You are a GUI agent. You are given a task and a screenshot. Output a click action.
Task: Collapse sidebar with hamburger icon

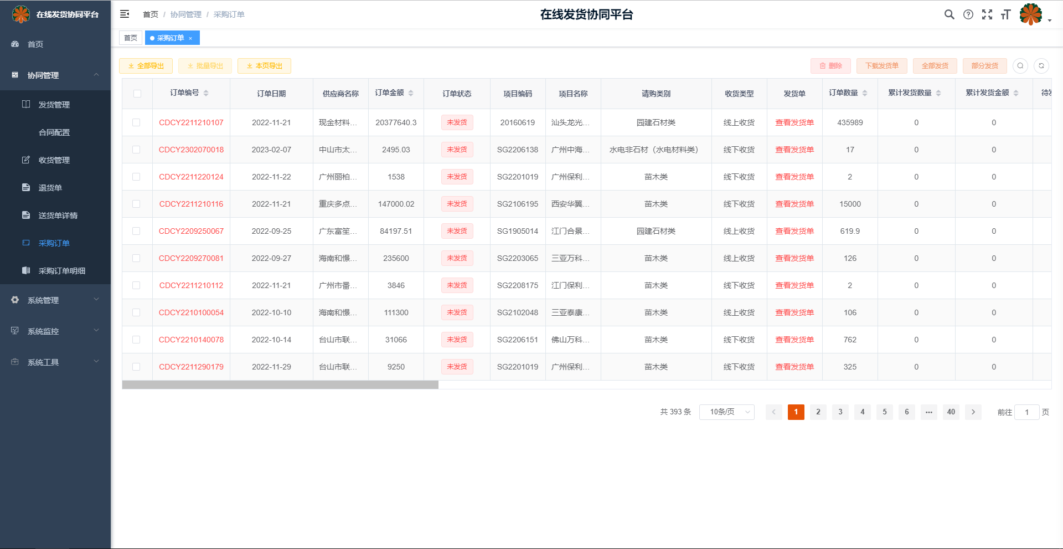click(125, 14)
